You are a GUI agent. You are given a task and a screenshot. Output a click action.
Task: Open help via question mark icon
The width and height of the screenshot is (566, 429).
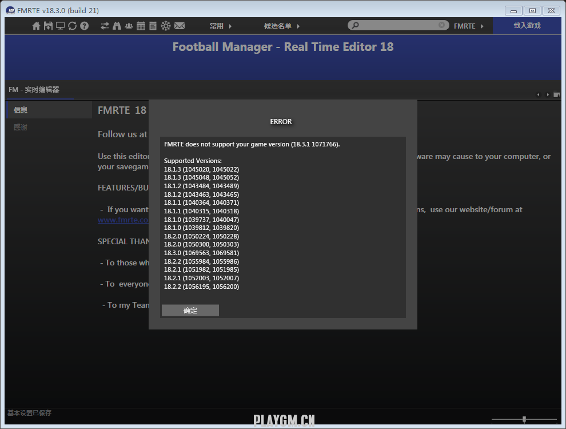85,26
